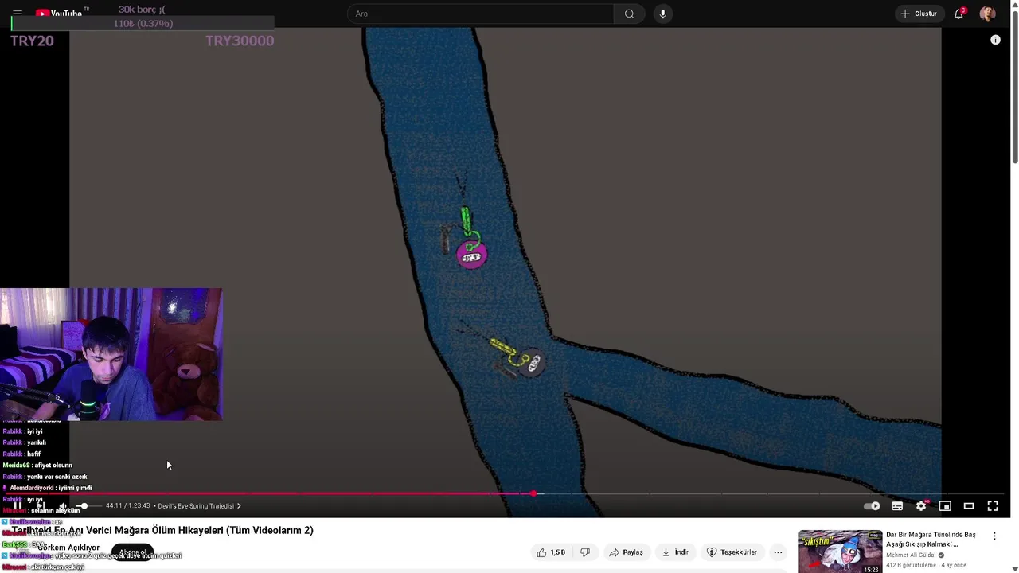
Task: Dislike the video with thumbs down
Action: pos(585,552)
